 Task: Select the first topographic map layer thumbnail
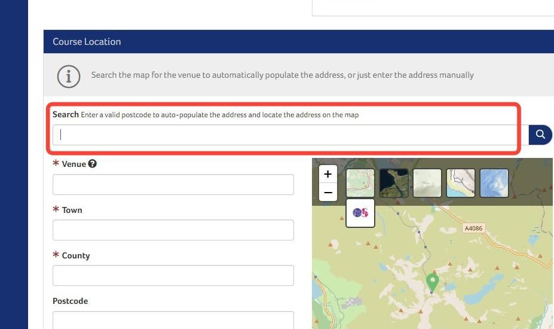(360, 183)
